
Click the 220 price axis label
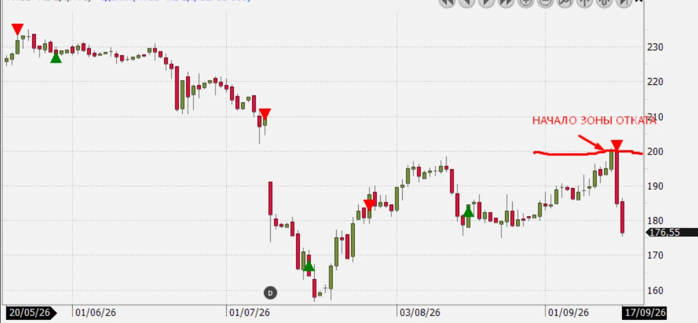(656, 82)
